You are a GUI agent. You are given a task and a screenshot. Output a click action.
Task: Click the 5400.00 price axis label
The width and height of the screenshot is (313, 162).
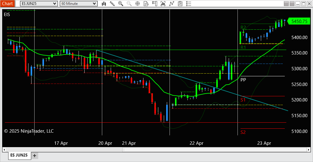pyautogui.click(x=299, y=37)
